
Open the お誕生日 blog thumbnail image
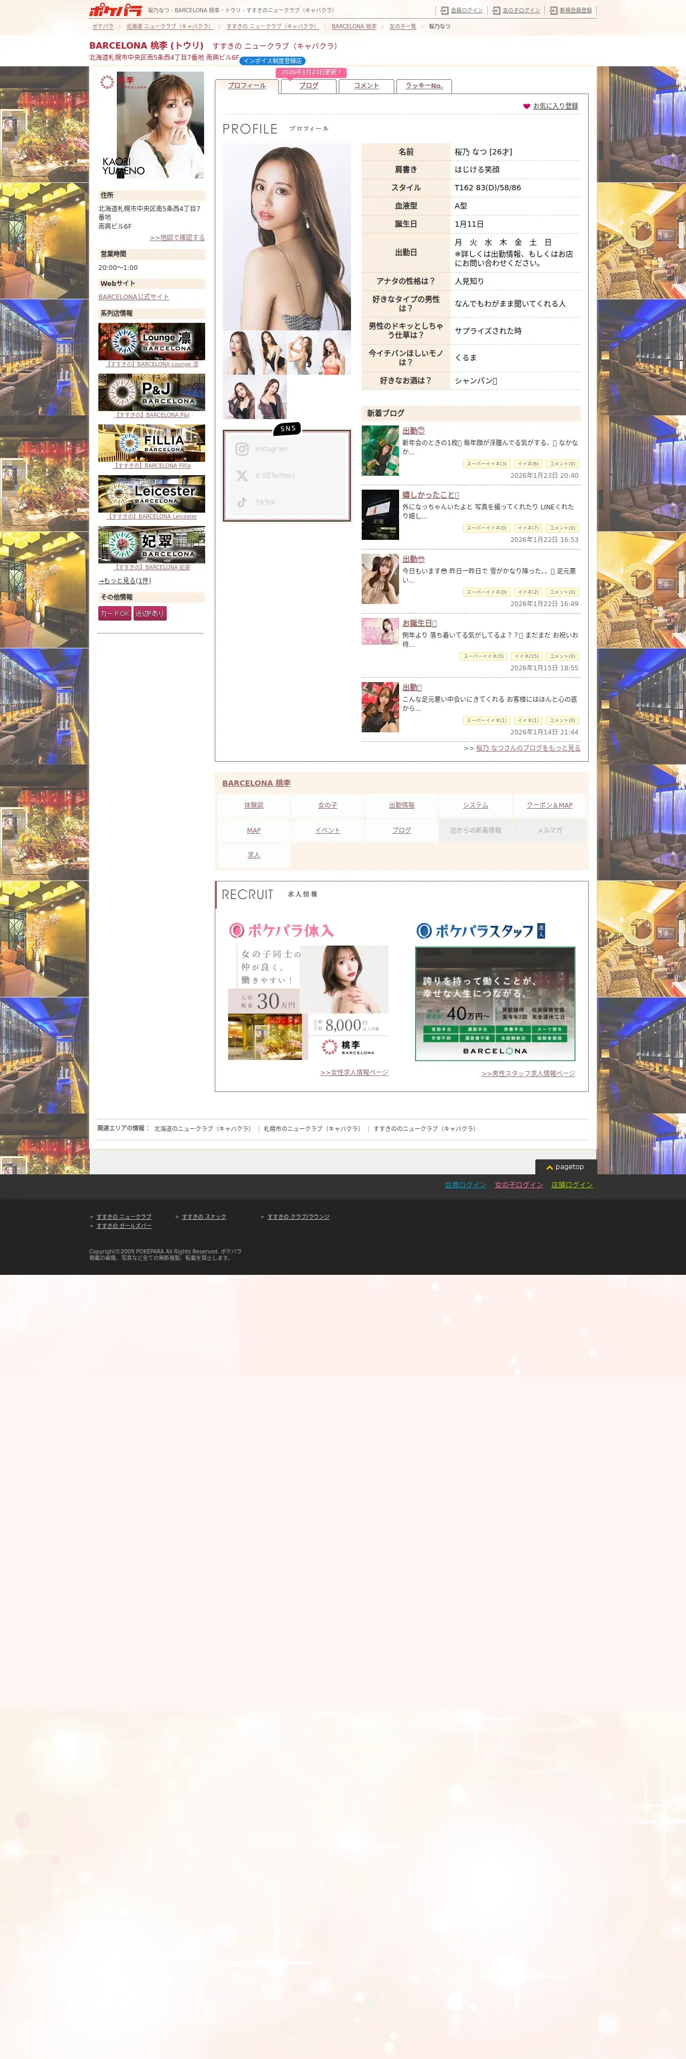point(380,631)
